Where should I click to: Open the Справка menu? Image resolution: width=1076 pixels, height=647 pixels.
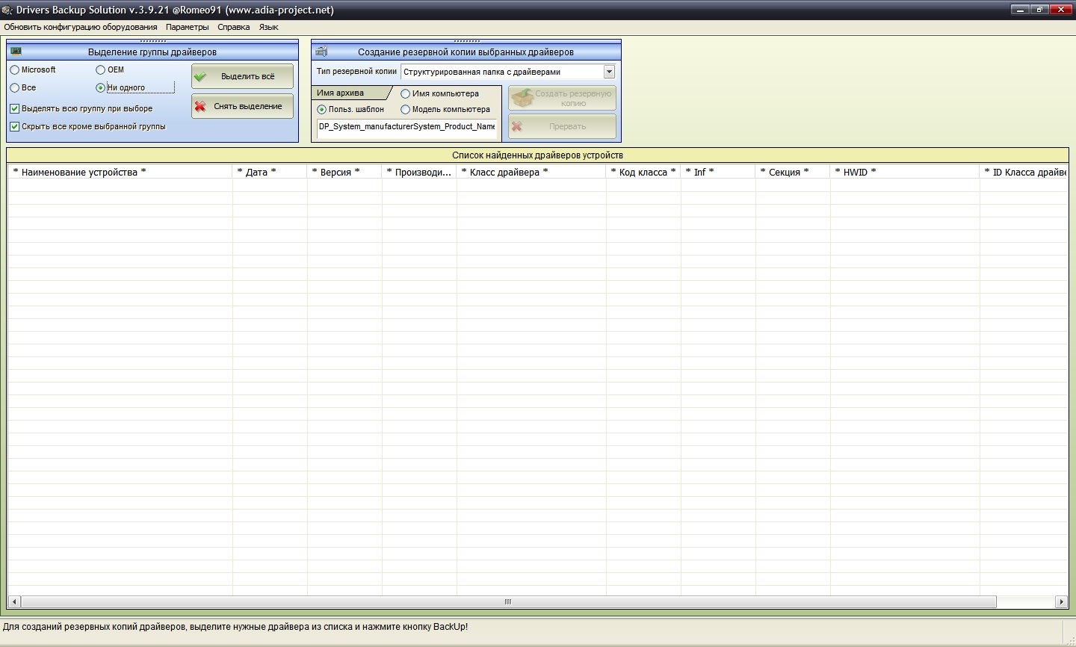click(233, 27)
